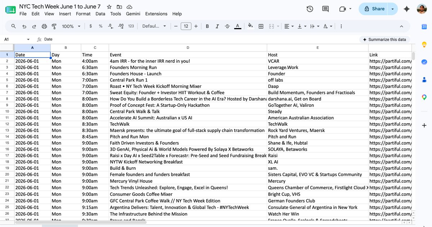Open Maps in the side panel

pyautogui.click(x=424, y=97)
